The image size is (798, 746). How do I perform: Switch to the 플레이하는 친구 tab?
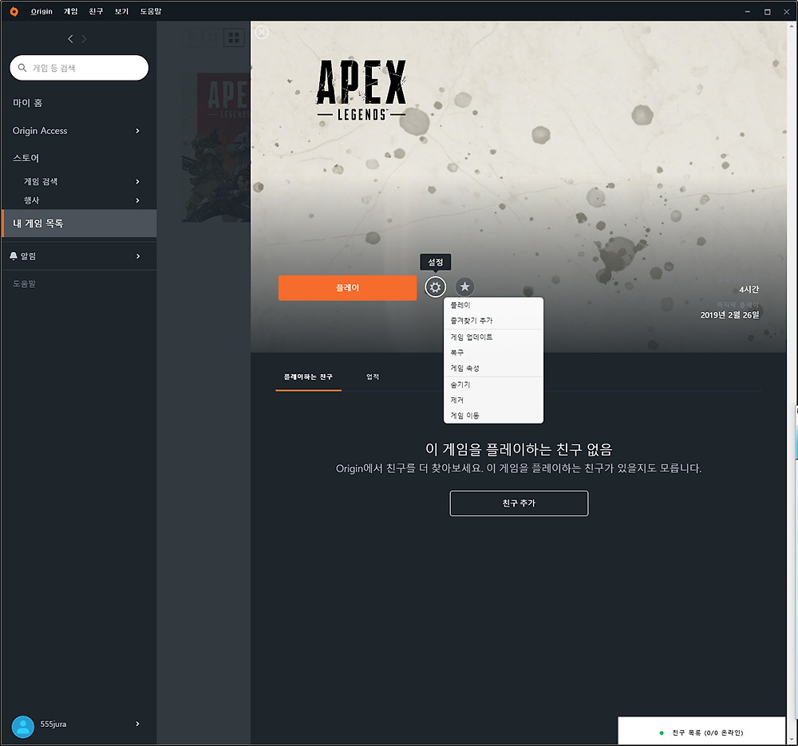point(308,377)
